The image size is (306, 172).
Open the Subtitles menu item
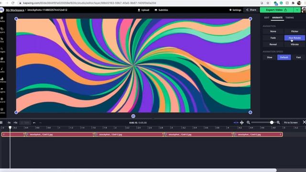coord(162,10)
